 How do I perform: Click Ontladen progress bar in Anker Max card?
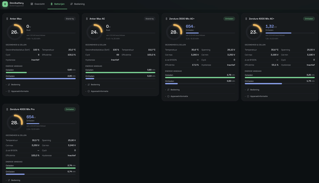pos(41,79)
